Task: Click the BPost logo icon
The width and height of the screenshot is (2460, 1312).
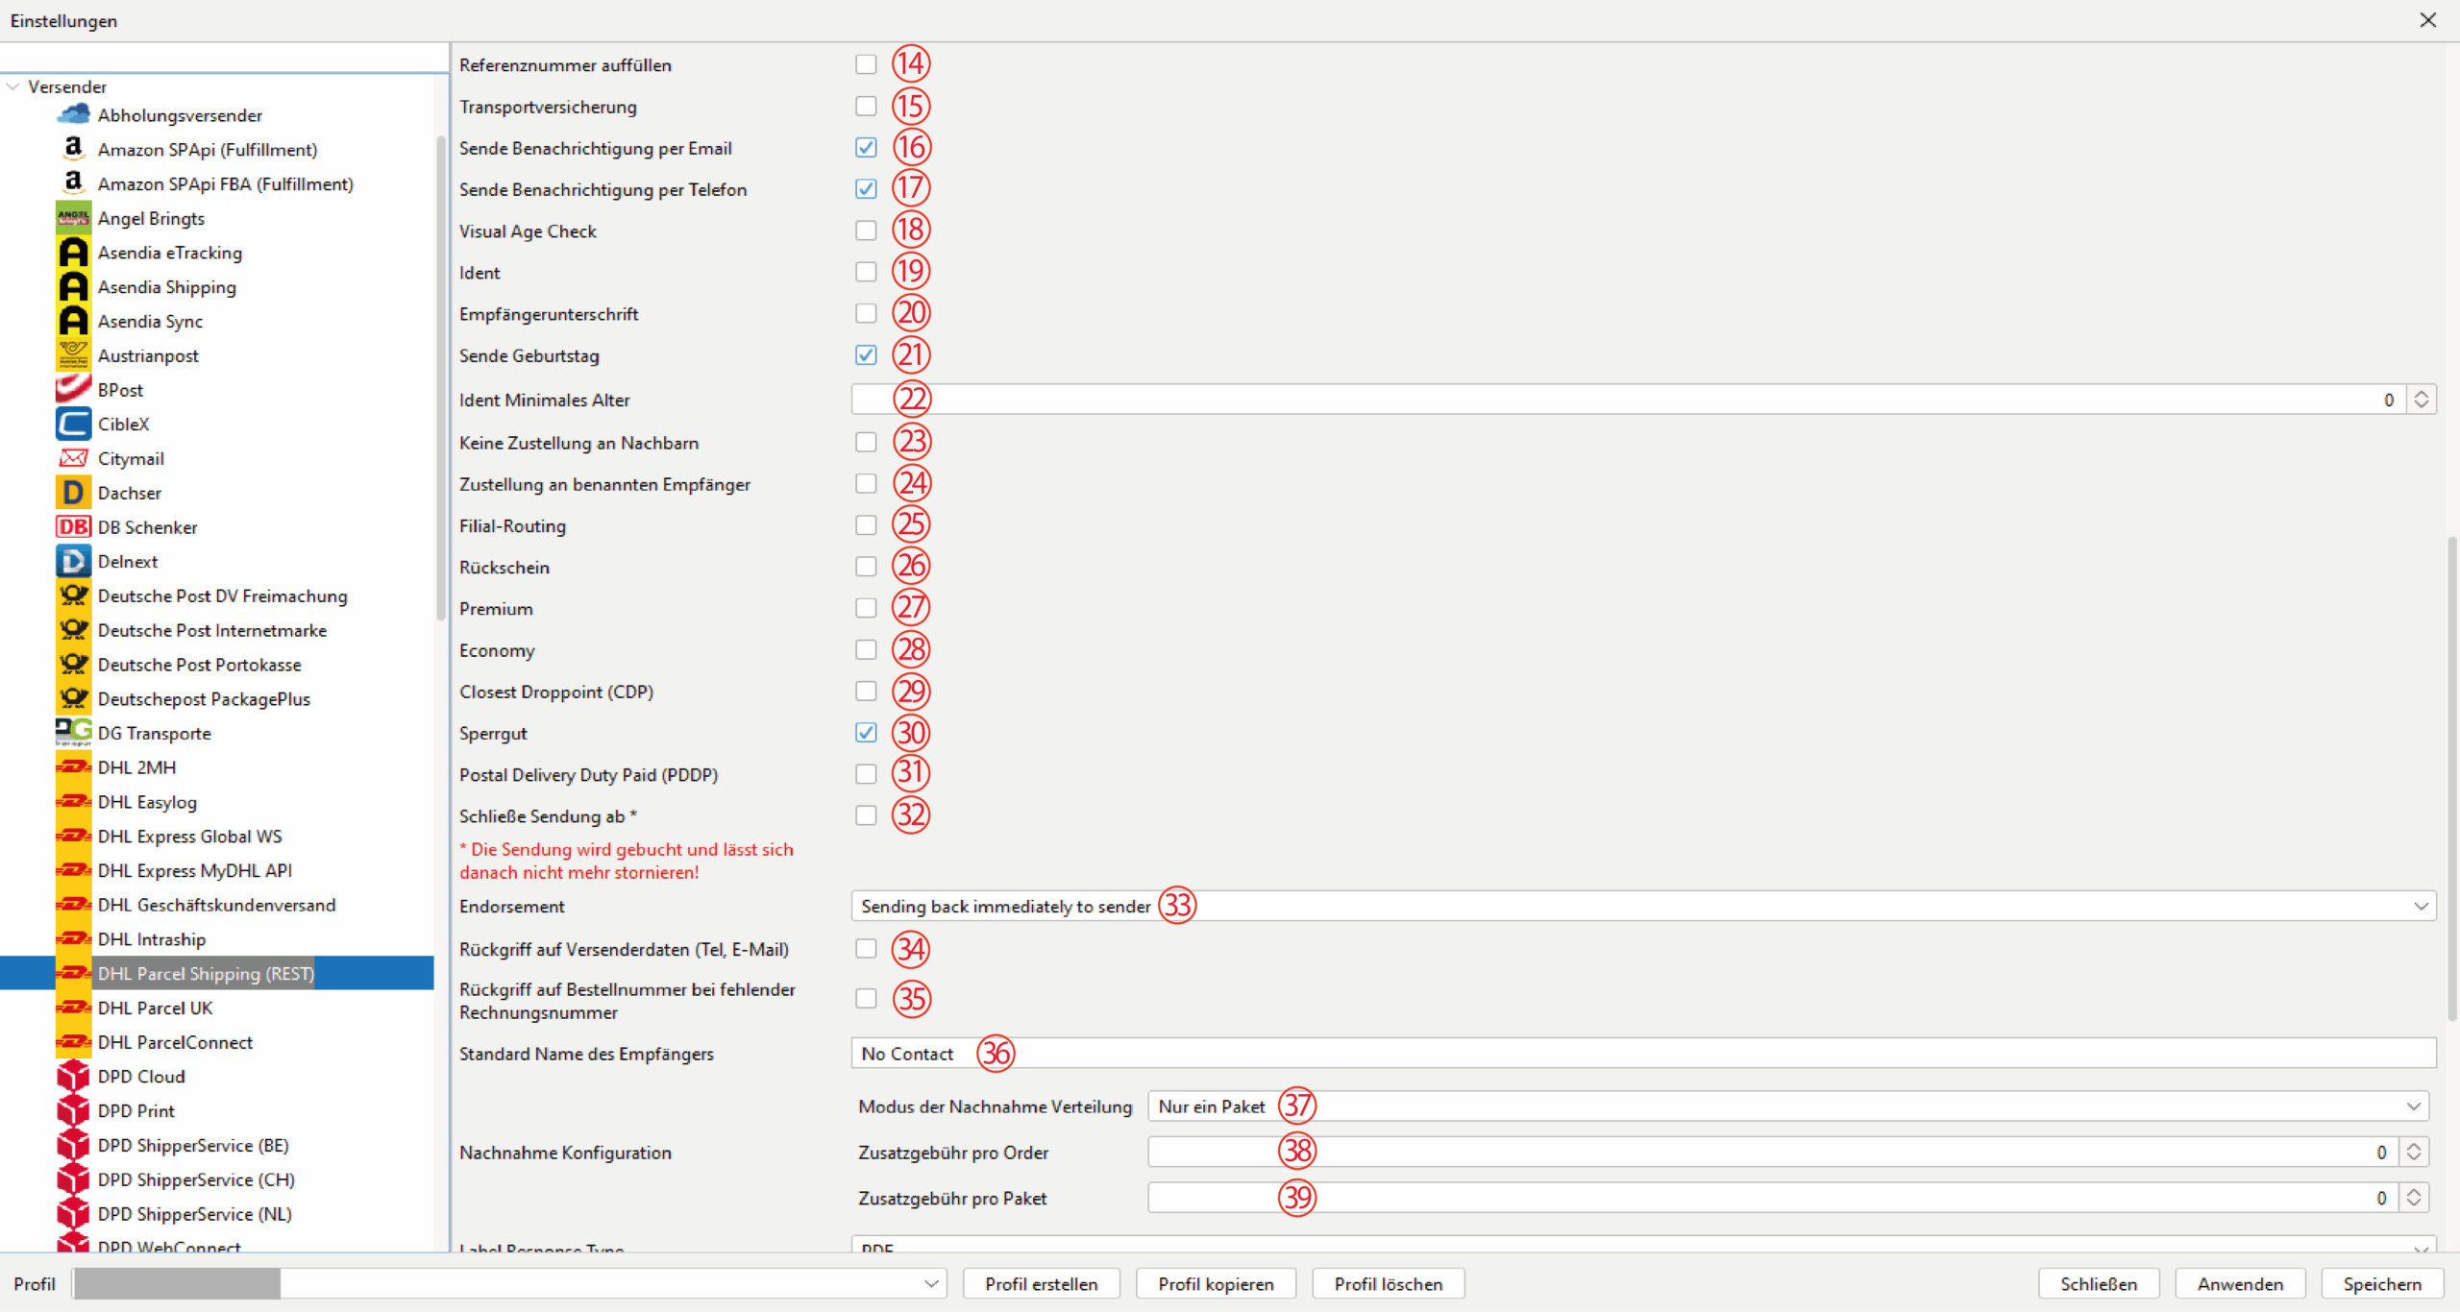Action: point(73,390)
